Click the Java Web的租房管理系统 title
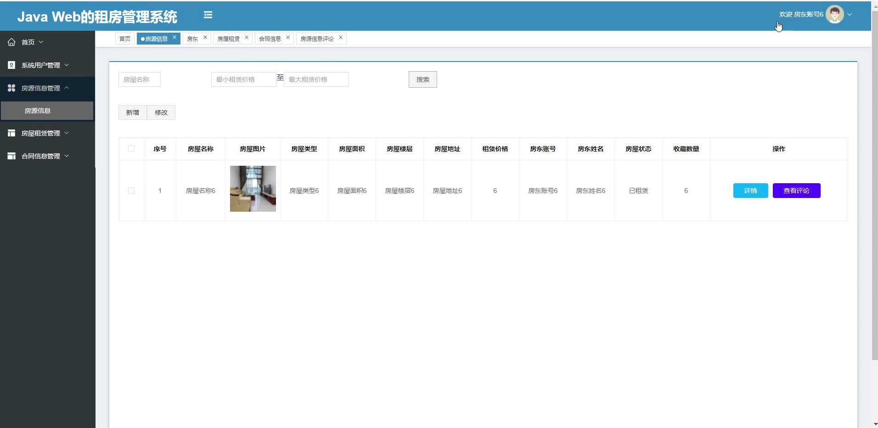878x428 pixels. click(97, 17)
